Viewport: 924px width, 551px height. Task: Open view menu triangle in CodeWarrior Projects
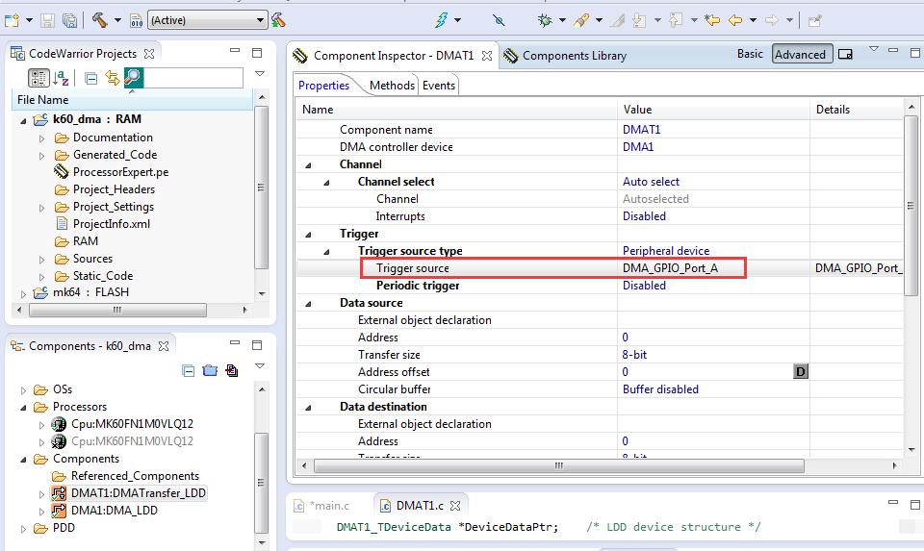pos(259,74)
